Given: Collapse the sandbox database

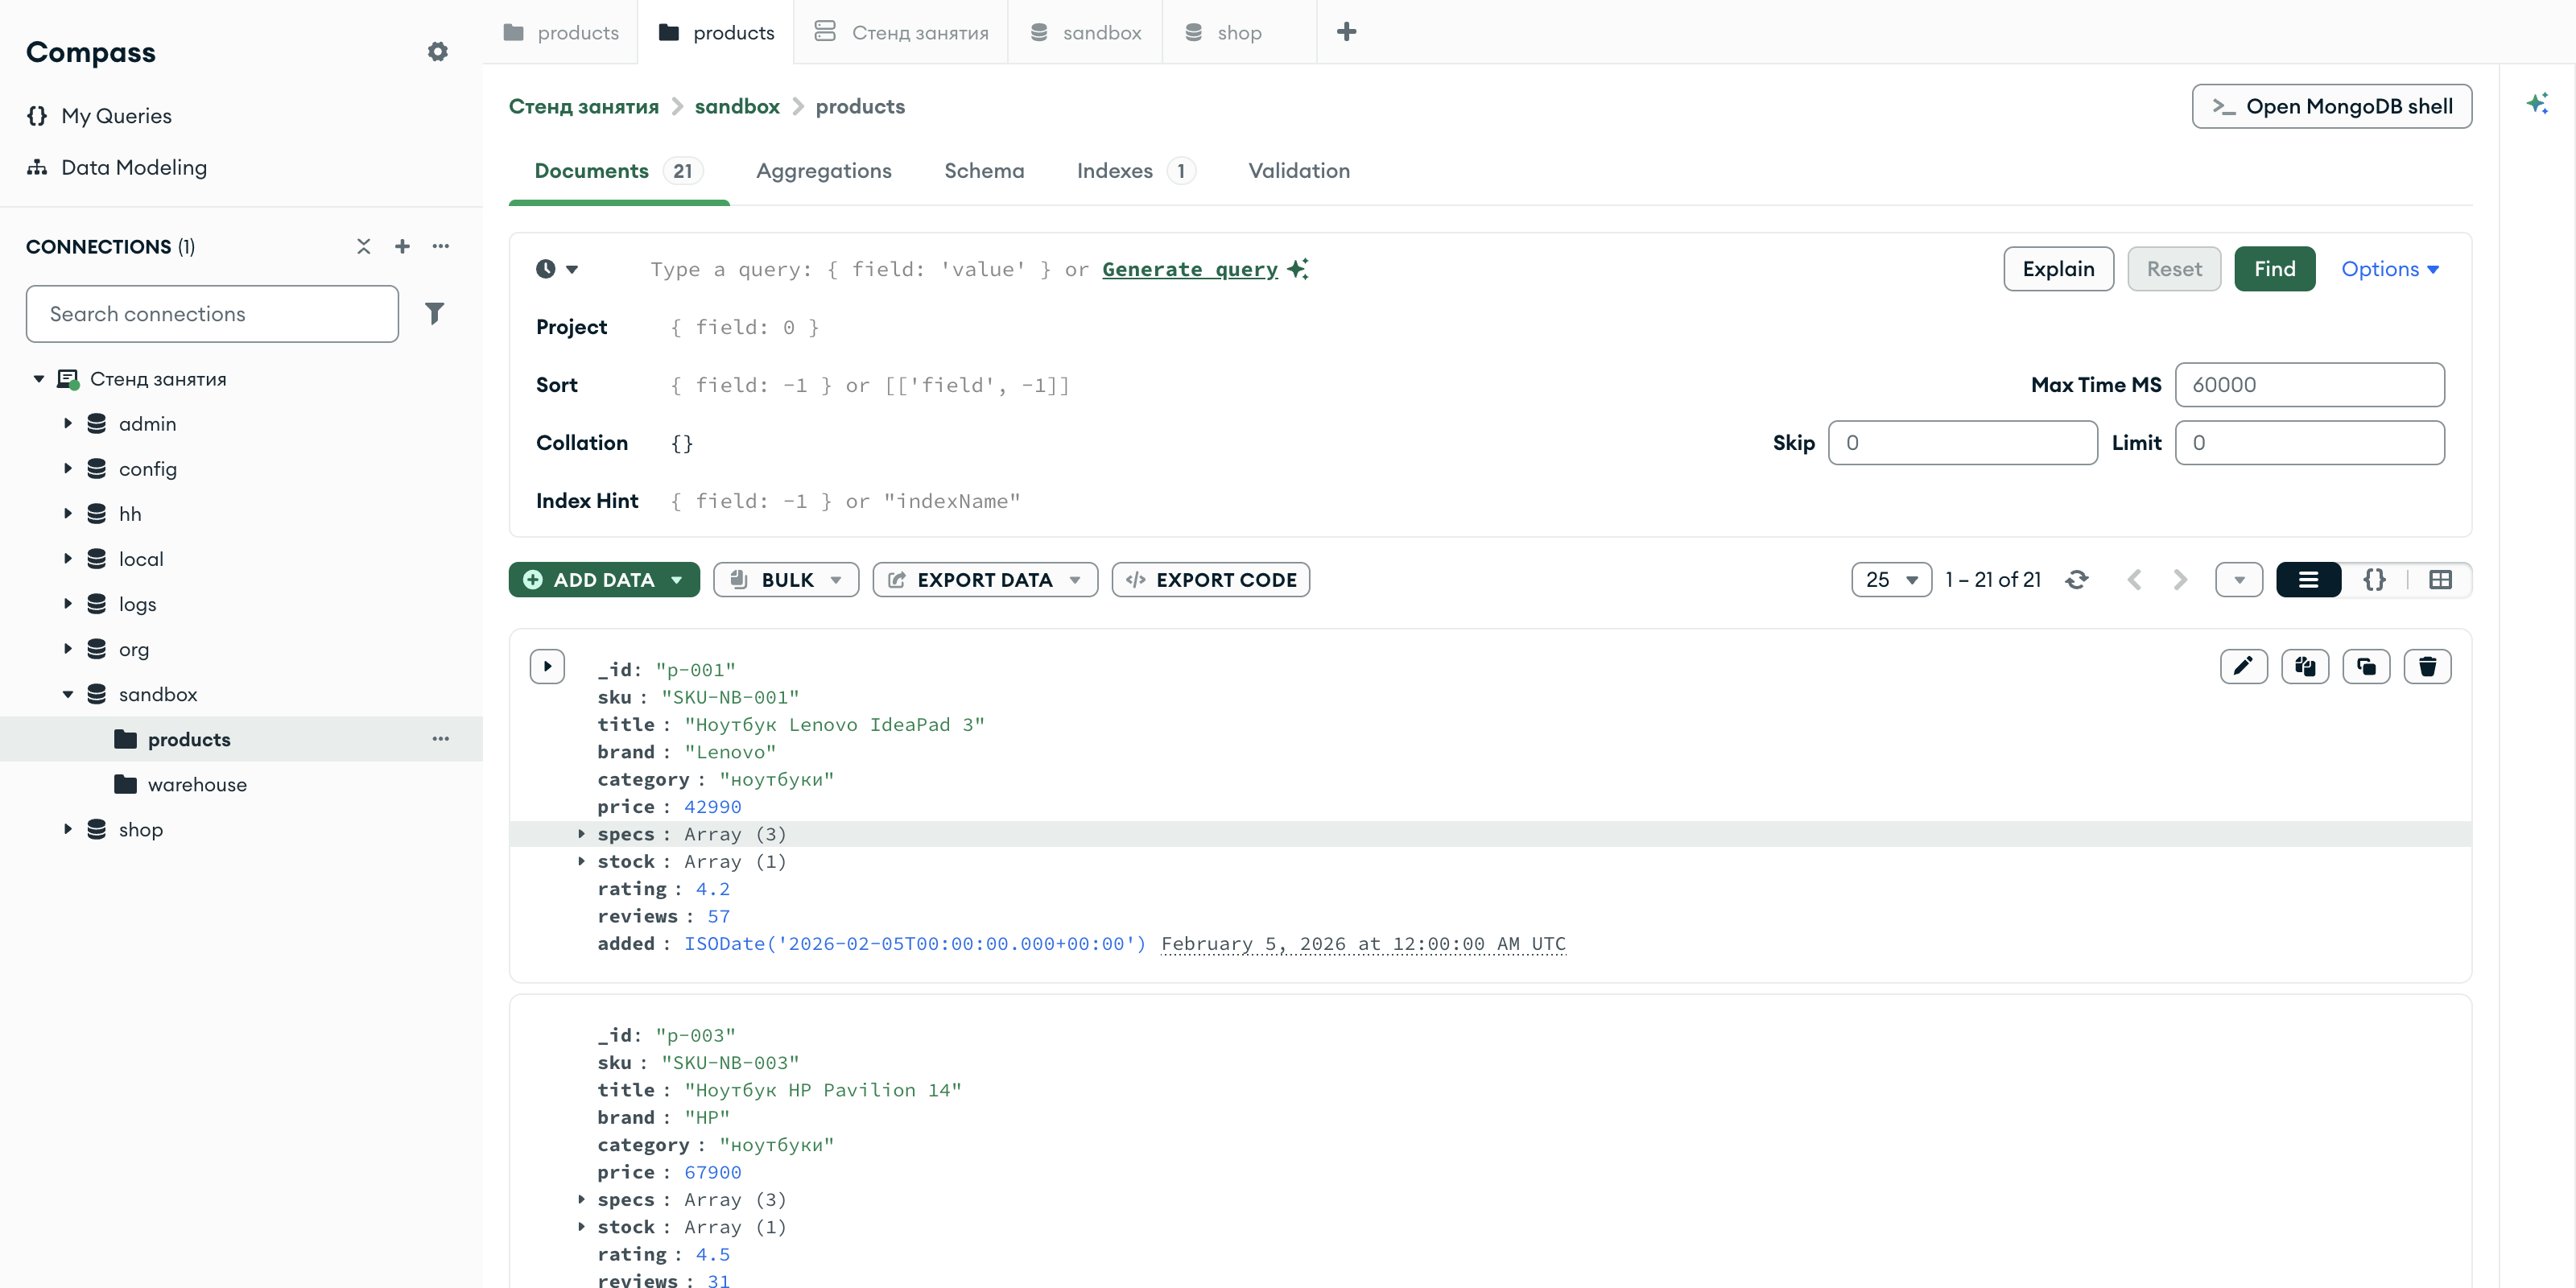Looking at the screenshot, I should point(67,694).
